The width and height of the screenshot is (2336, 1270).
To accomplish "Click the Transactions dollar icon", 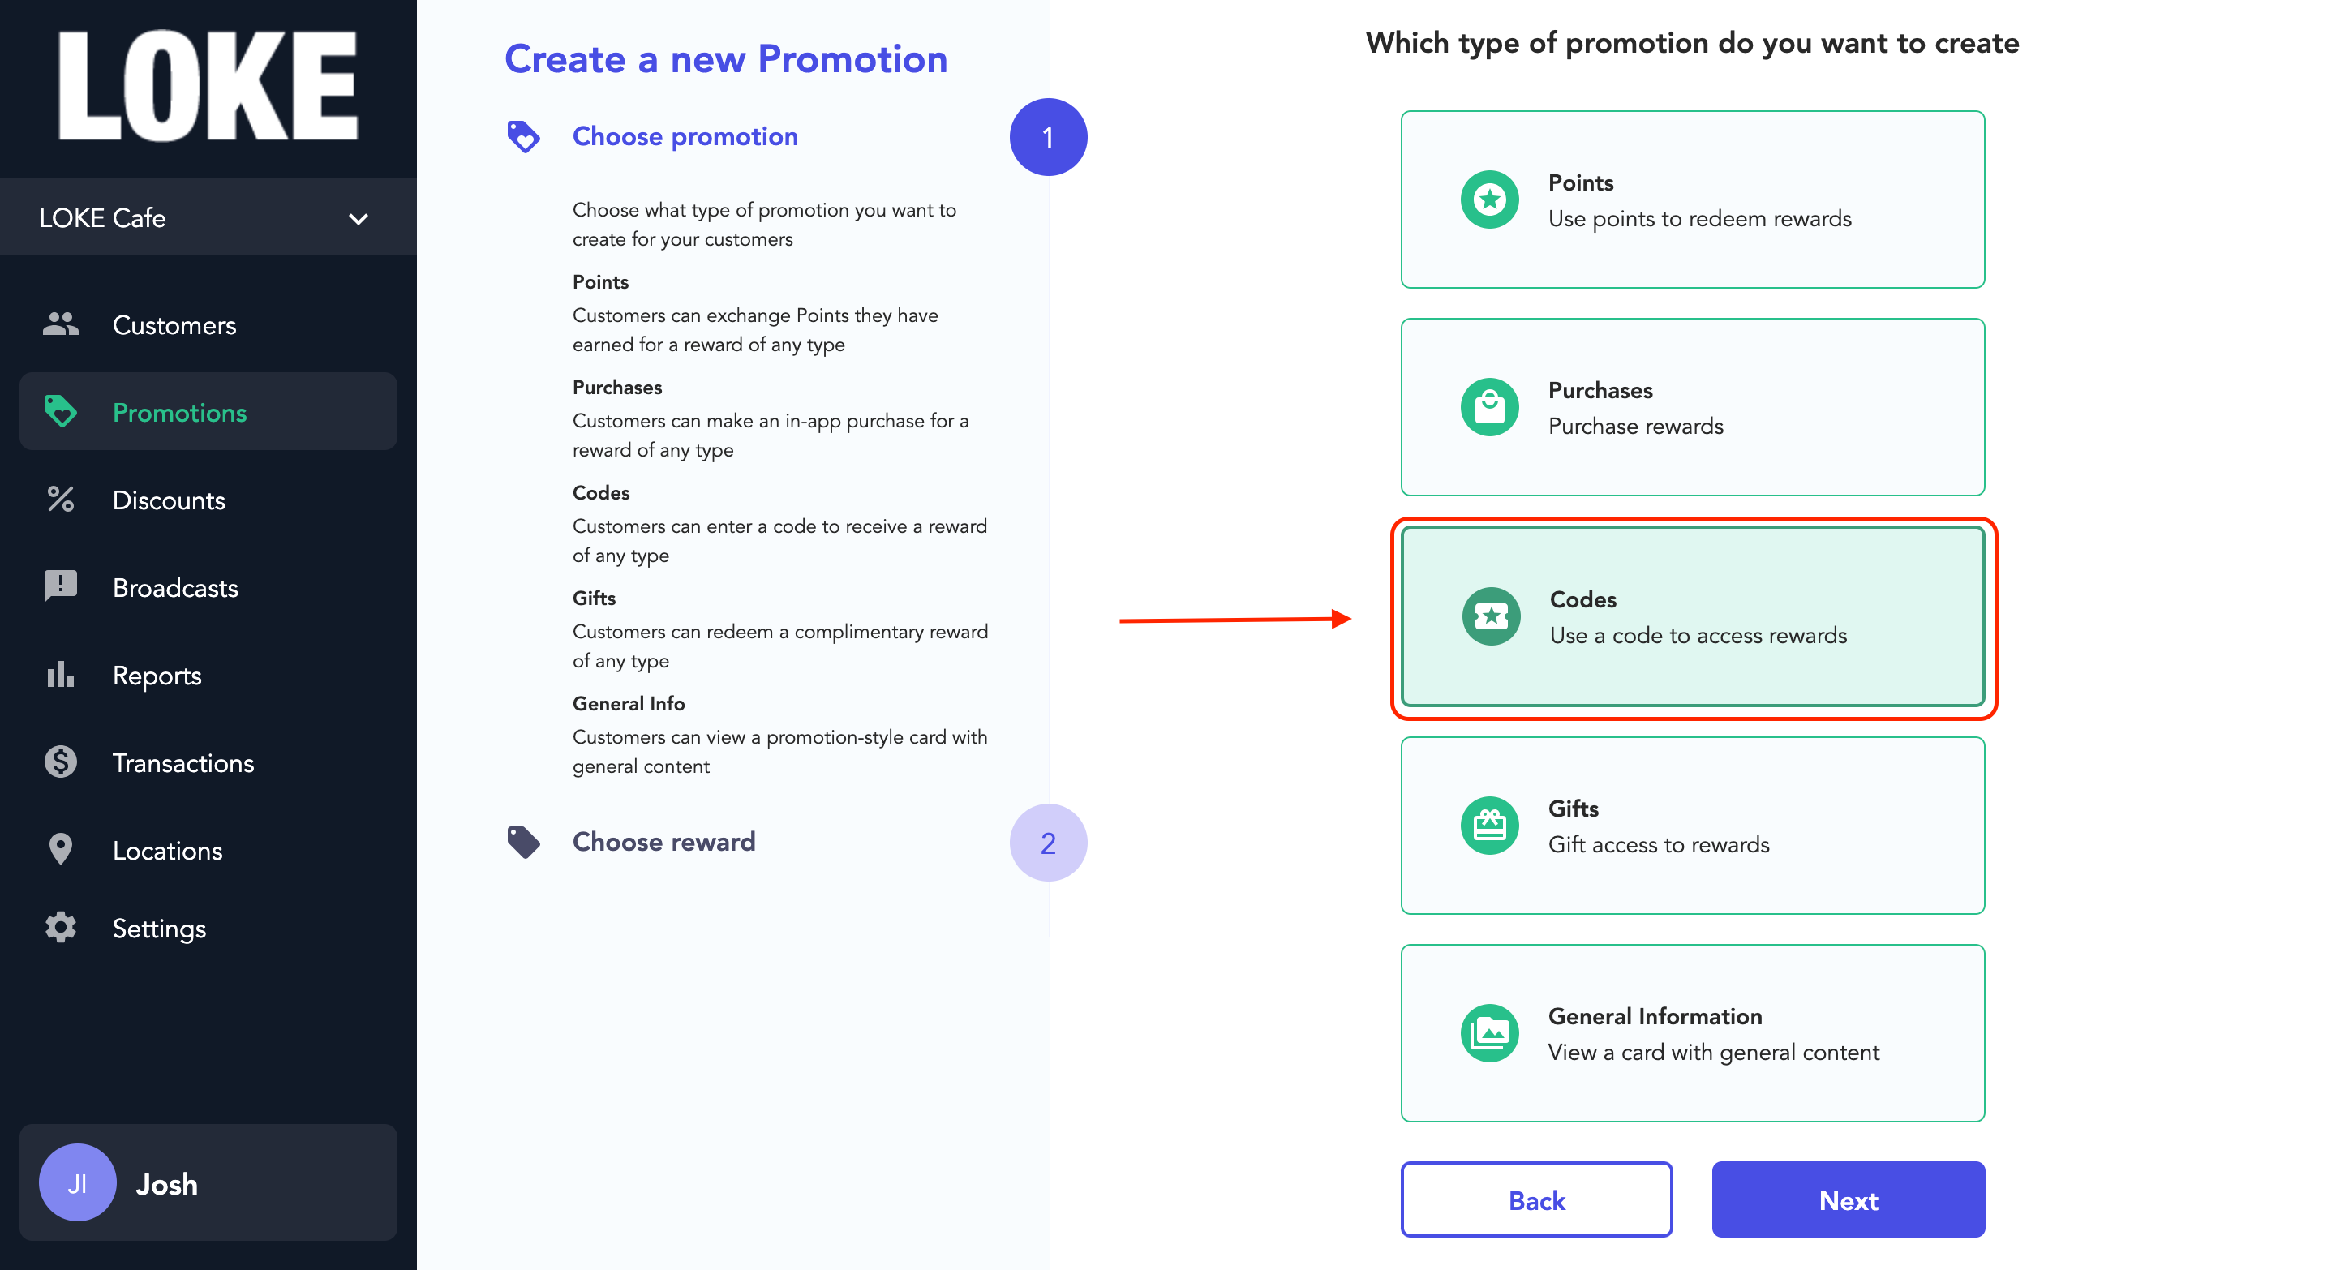I will click(60, 762).
